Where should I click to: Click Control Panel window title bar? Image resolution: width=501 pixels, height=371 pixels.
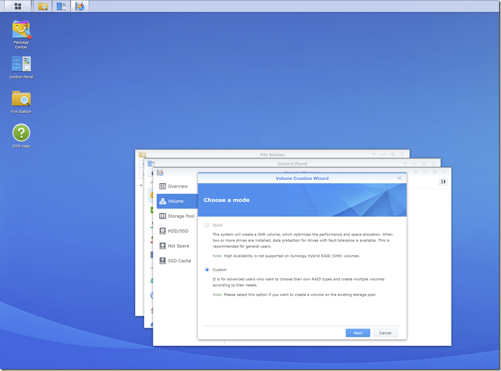(x=292, y=164)
